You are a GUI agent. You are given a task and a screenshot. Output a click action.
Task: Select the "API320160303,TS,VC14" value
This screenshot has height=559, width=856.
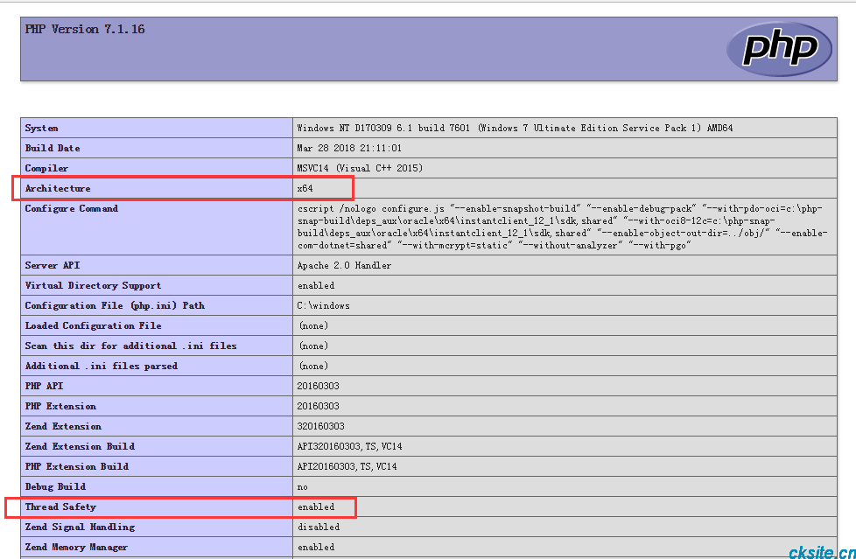349,447
